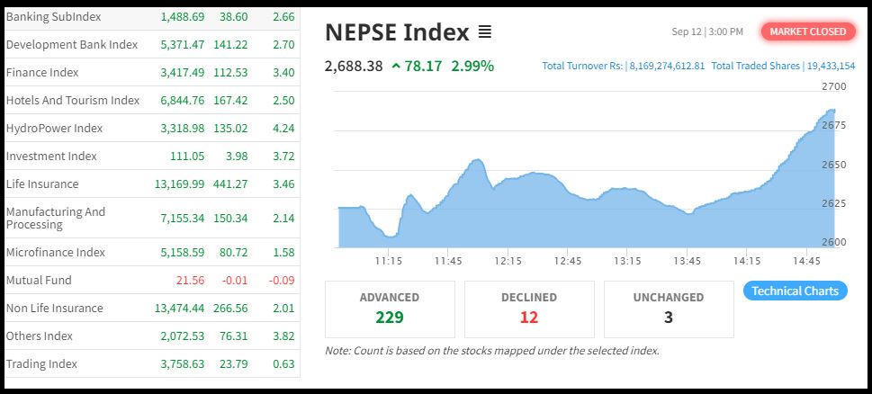Click the green up-arrow change indicator
This screenshot has width=872, height=394.
[396, 66]
